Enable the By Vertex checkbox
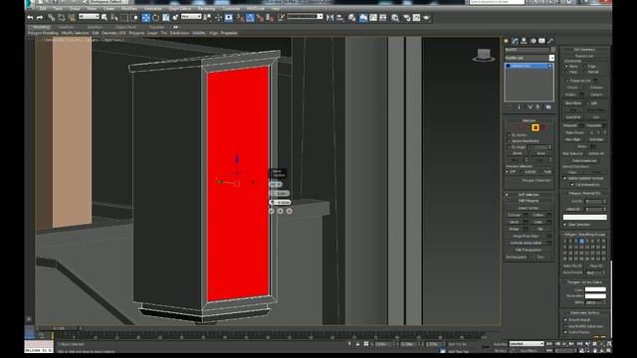Viewport: 637px width, 358px height. [509, 135]
